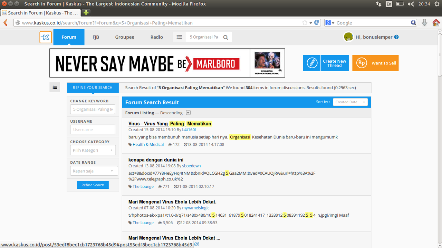Open The Lounge link under kenapa dengan dunia ini
The height and width of the screenshot is (248, 442).
[143, 187]
